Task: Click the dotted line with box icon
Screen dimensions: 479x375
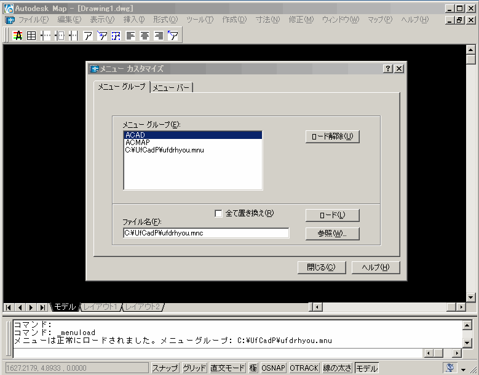Action: pyautogui.click(x=60, y=36)
